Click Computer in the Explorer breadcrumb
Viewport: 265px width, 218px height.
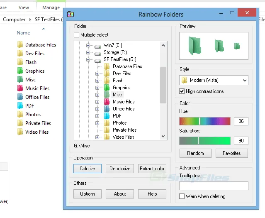14,20
